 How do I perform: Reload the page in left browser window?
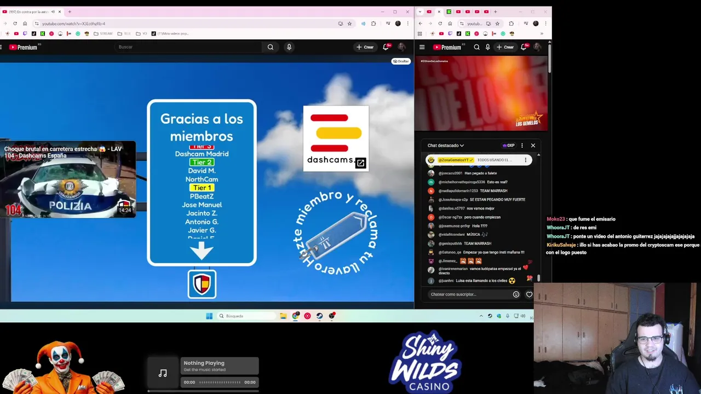click(x=15, y=24)
